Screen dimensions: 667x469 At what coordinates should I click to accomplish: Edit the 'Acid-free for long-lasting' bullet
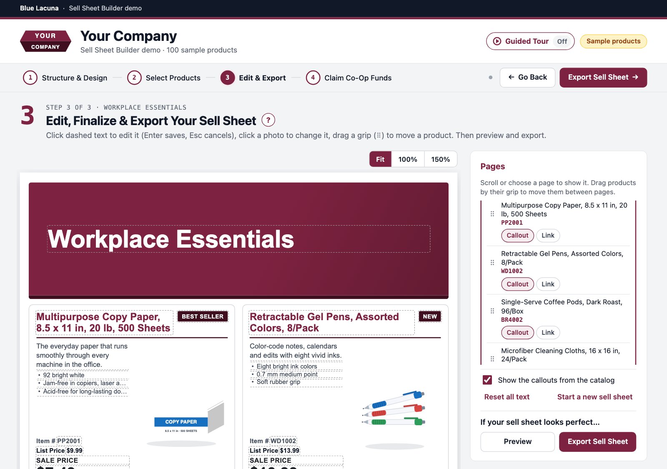pyautogui.click(x=83, y=391)
